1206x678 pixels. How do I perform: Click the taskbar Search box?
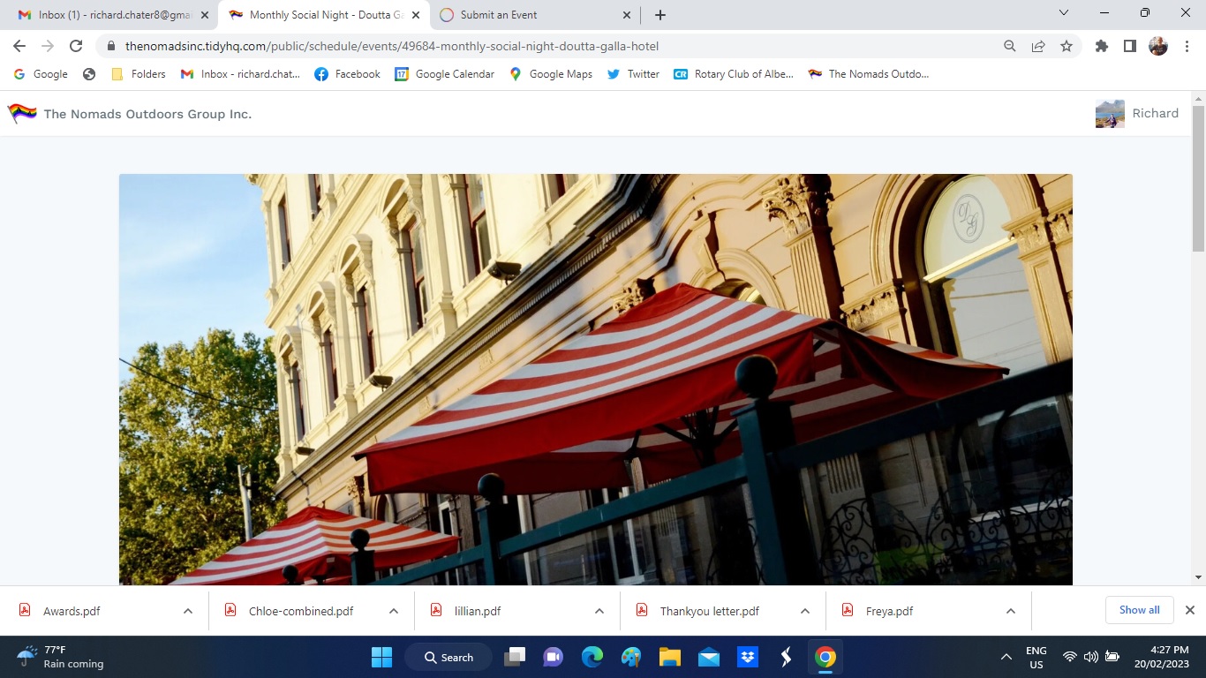pos(448,657)
